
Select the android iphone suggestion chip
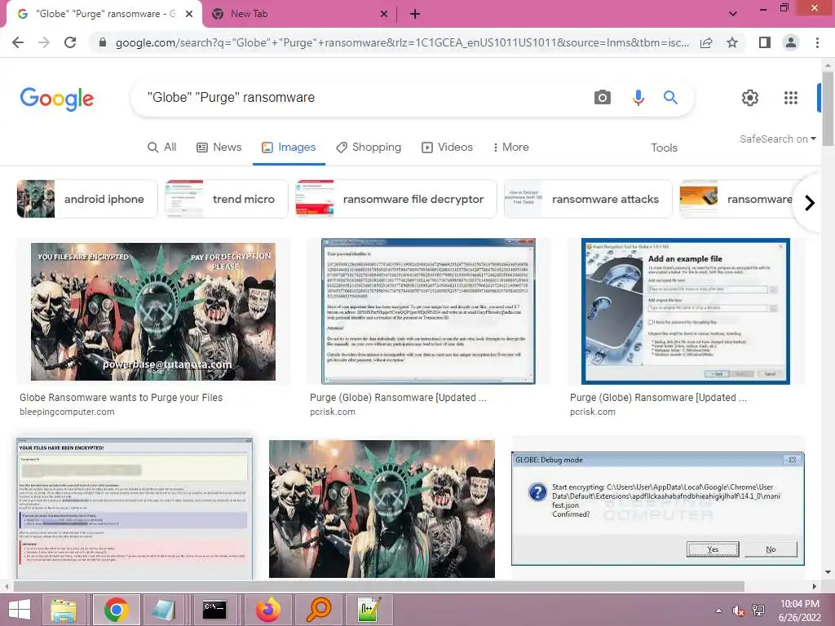click(x=87, y=199)
